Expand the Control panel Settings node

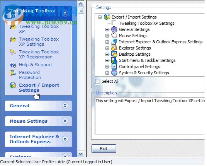pyautogui.click(x=107, y=67)
